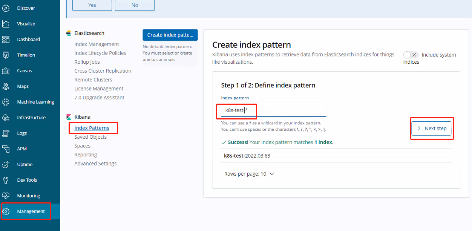Go to Timelion in sidebar
This screenshot has width=472, height=231.
pos(26,55)
